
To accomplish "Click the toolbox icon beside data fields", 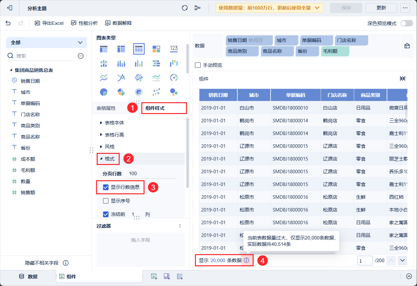I will [407, 46].
